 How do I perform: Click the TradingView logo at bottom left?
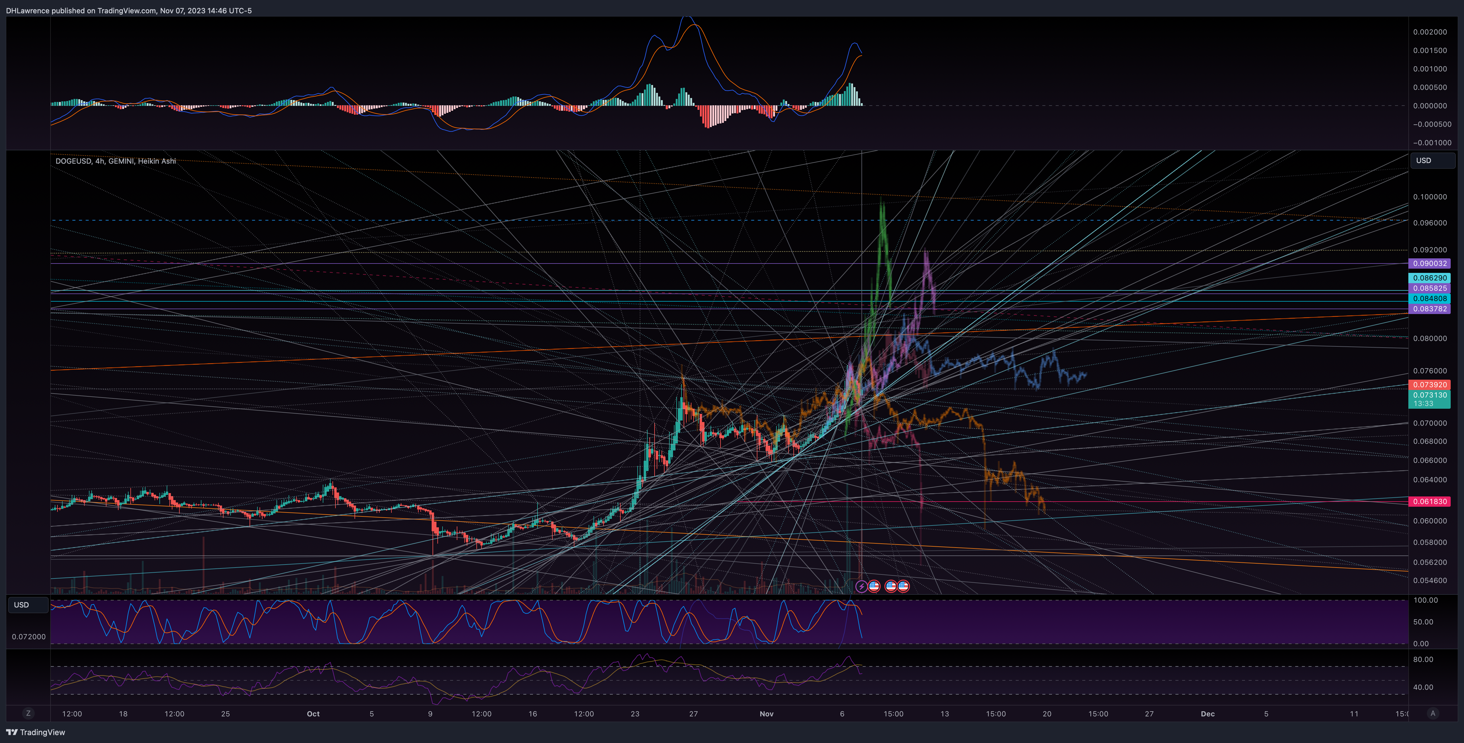click(35, 732)
